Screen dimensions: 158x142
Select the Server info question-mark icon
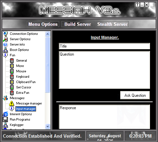5,45
